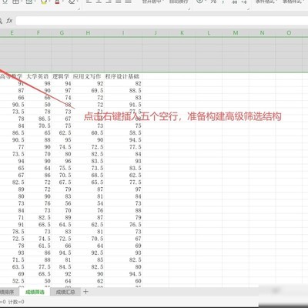The width and height of the screenshot is (308, 308).
Task: Select column N header
Action: (263, 33)
